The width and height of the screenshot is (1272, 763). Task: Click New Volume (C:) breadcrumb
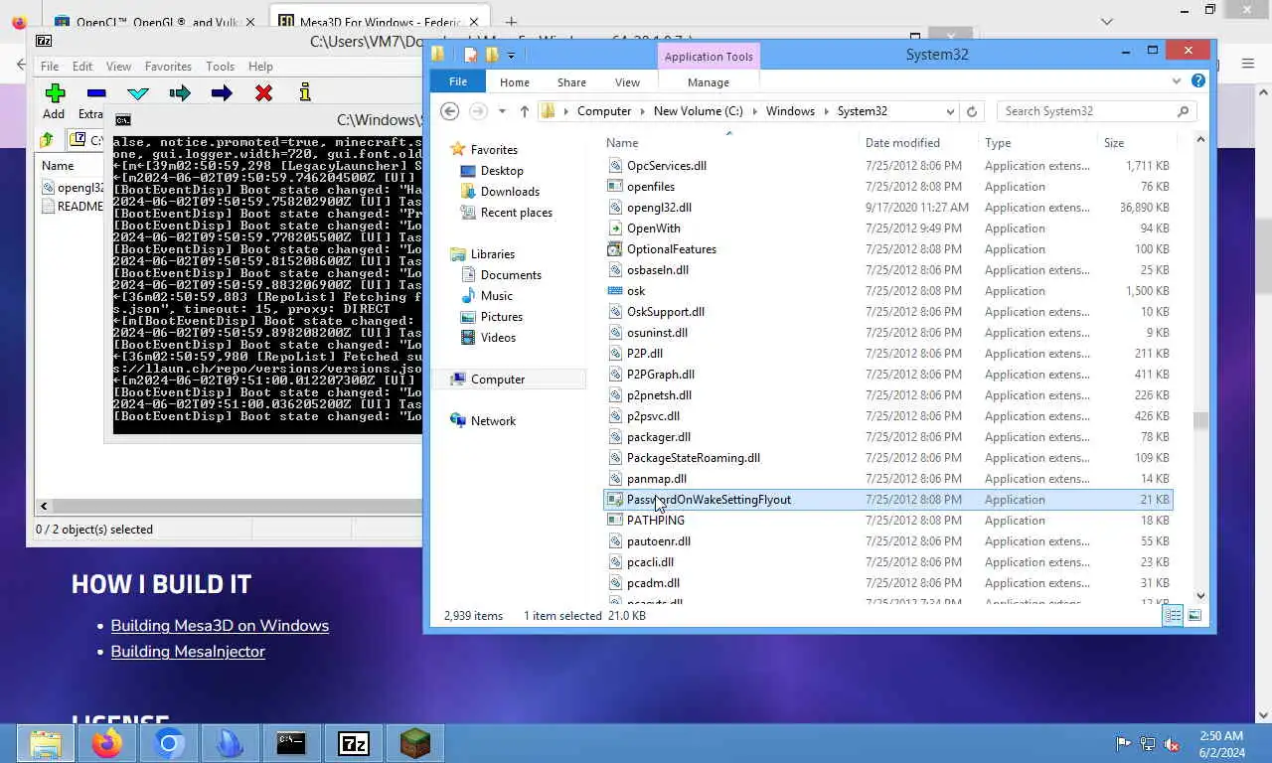(698, 111)
